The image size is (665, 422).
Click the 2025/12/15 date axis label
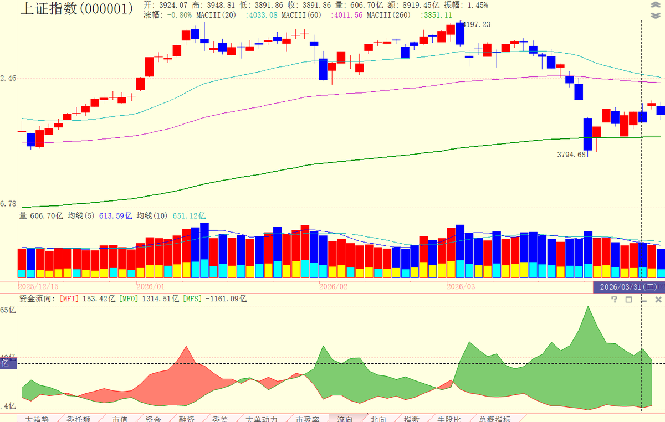click(x=39, y=287)
